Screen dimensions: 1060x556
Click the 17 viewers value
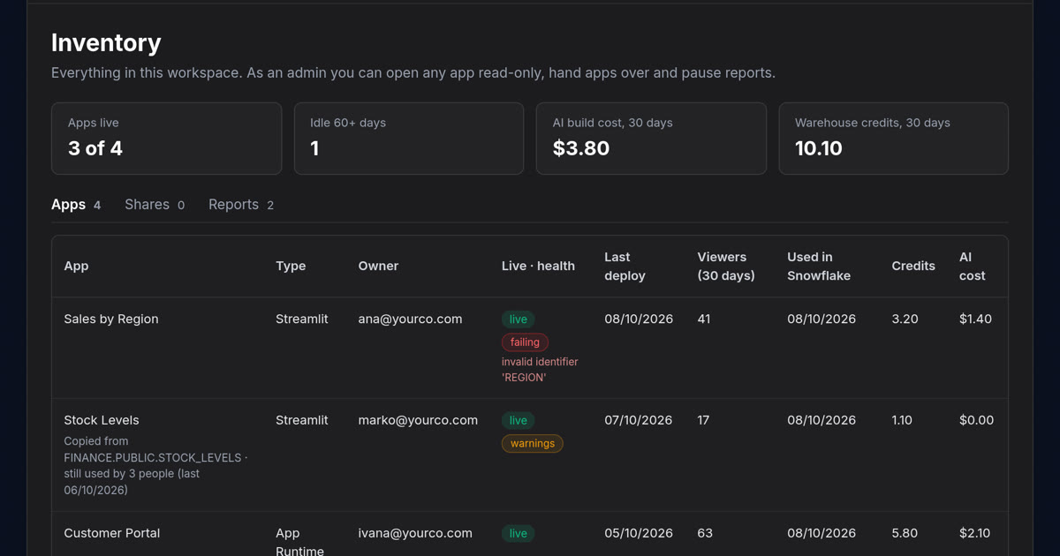703,421
